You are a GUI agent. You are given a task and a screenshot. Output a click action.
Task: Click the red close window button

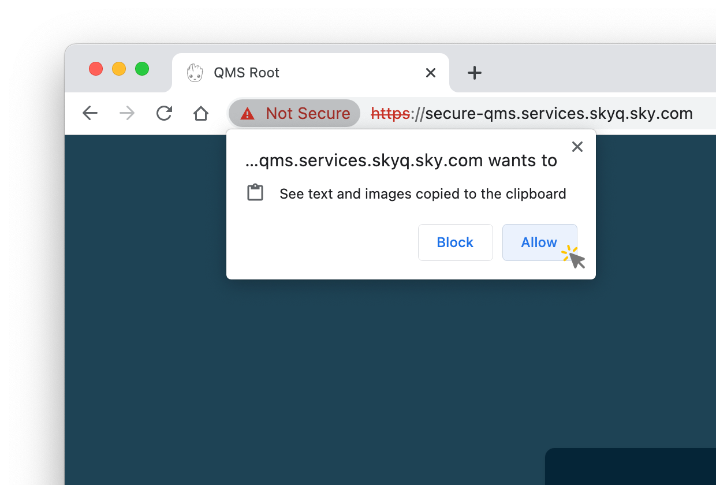point(96,69)
